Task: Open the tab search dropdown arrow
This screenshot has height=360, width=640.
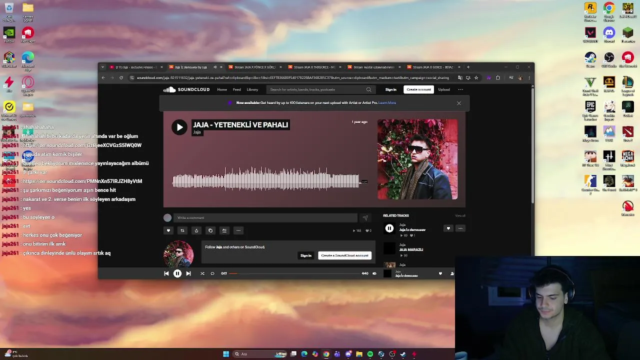Action: click(x=102, y=67)
